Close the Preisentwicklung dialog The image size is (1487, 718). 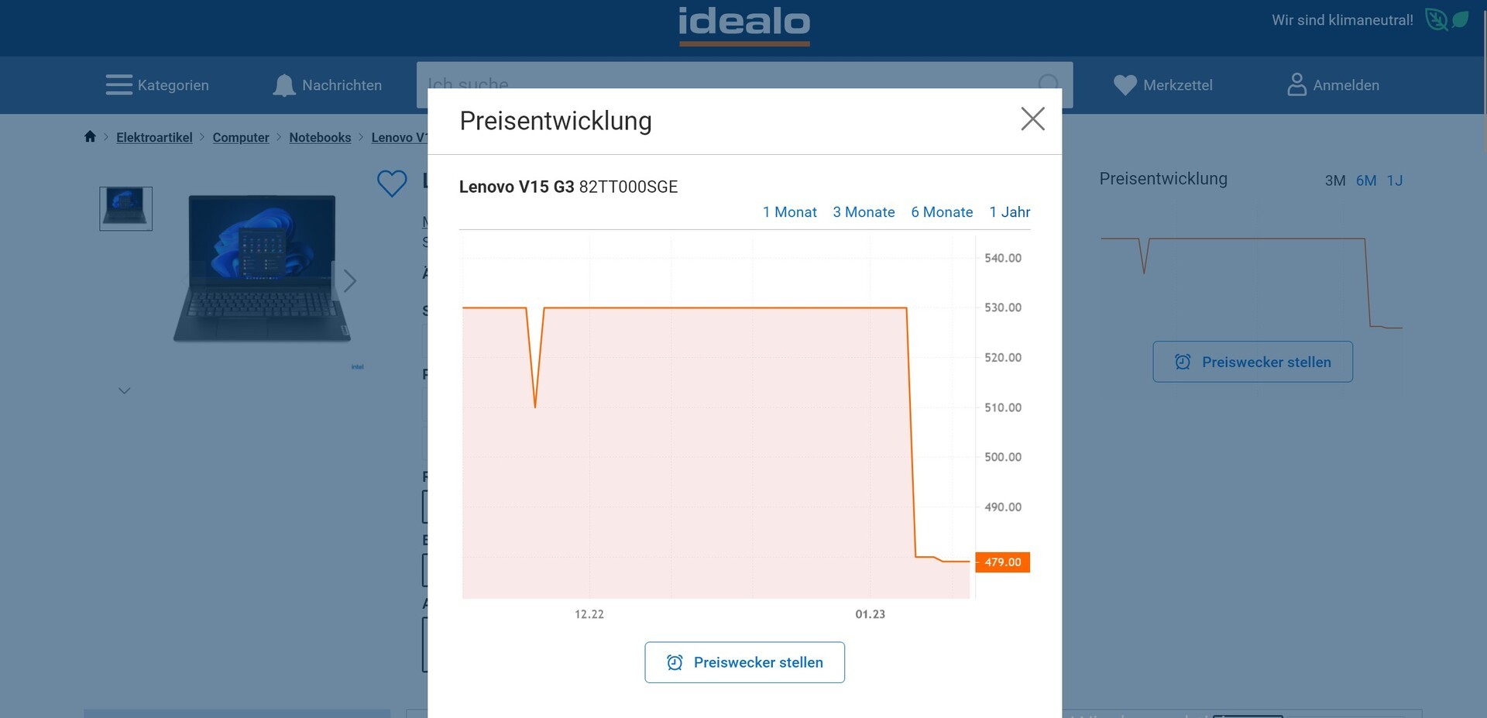pos(1032,119)
